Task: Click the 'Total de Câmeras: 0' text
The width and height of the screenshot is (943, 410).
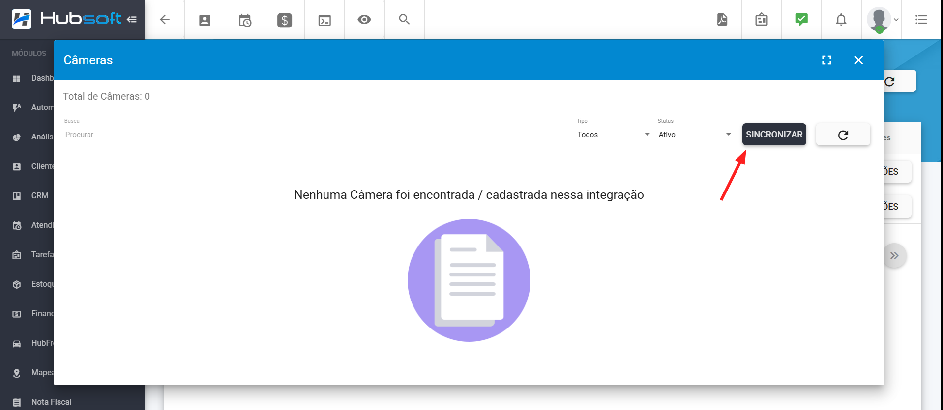Action: [x=106, y=96]
